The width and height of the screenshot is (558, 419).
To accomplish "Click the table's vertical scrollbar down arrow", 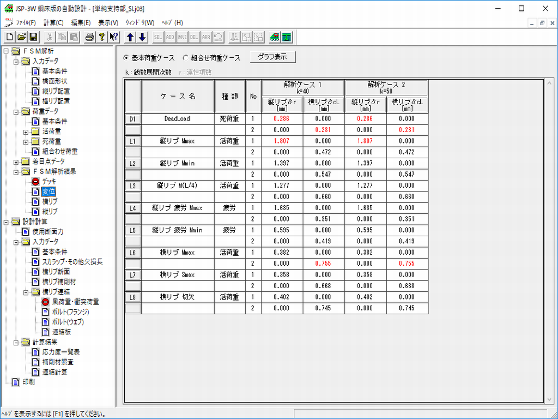I will (549, 399).
